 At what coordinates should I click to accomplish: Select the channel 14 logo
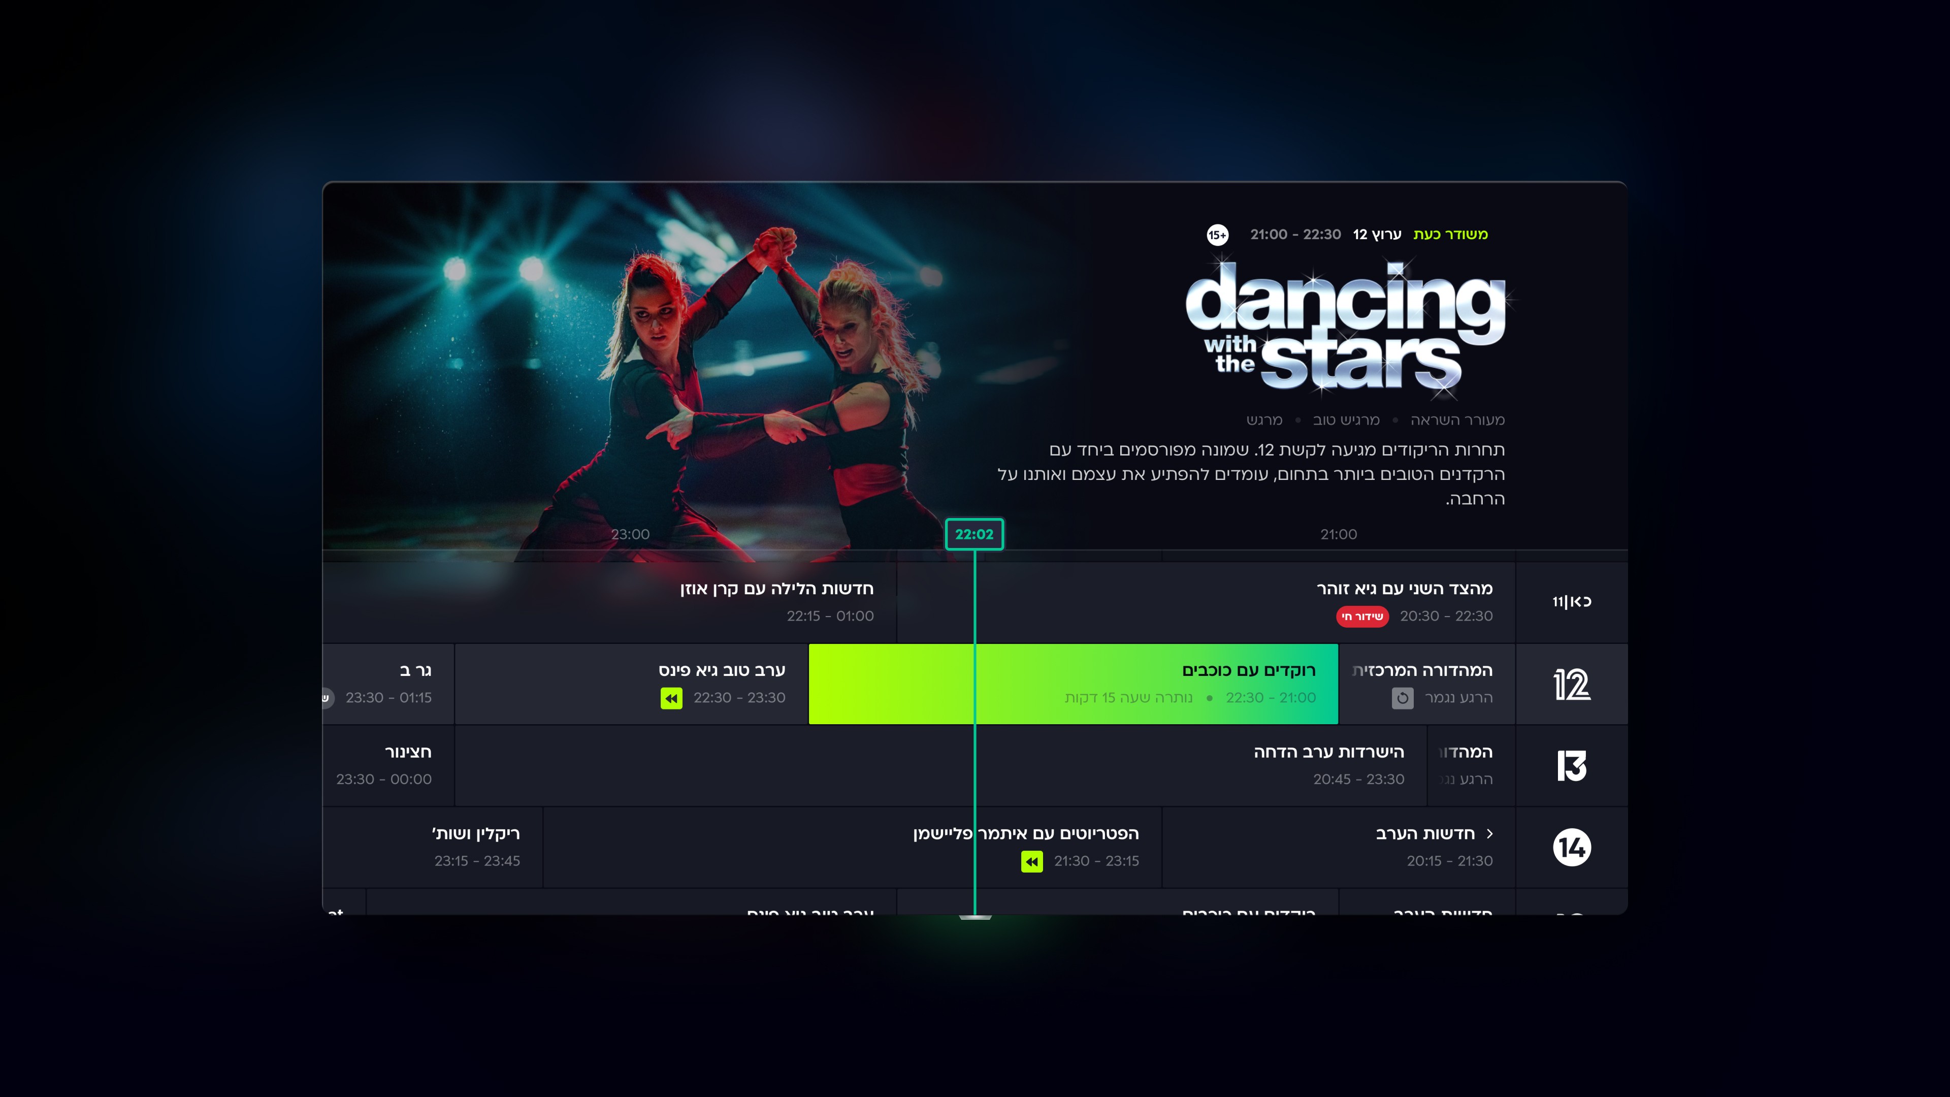[x=1572, y=847]
